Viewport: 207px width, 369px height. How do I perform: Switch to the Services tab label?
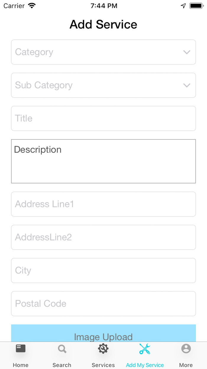(x=103, y=365)
